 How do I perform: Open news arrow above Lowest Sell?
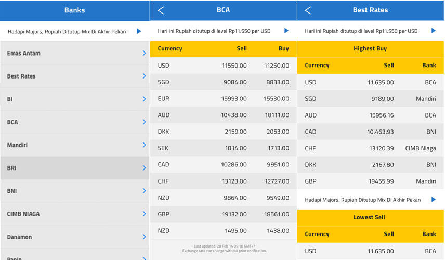coord(434,200)
